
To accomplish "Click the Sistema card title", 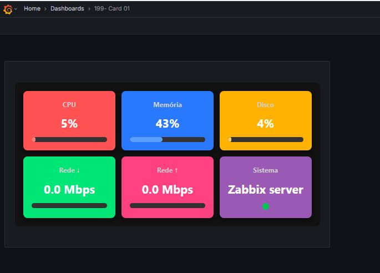I will [x=265, y=170].
